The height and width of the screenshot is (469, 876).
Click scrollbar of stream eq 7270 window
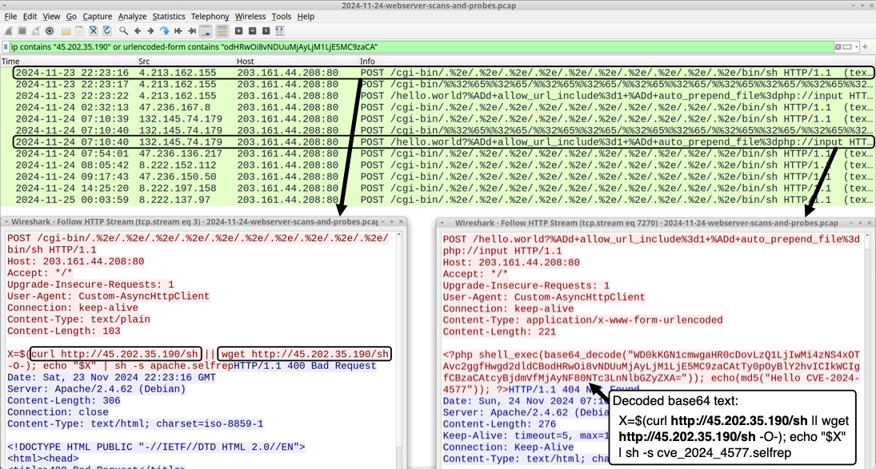pyautogui.click(x=868, y=348)
